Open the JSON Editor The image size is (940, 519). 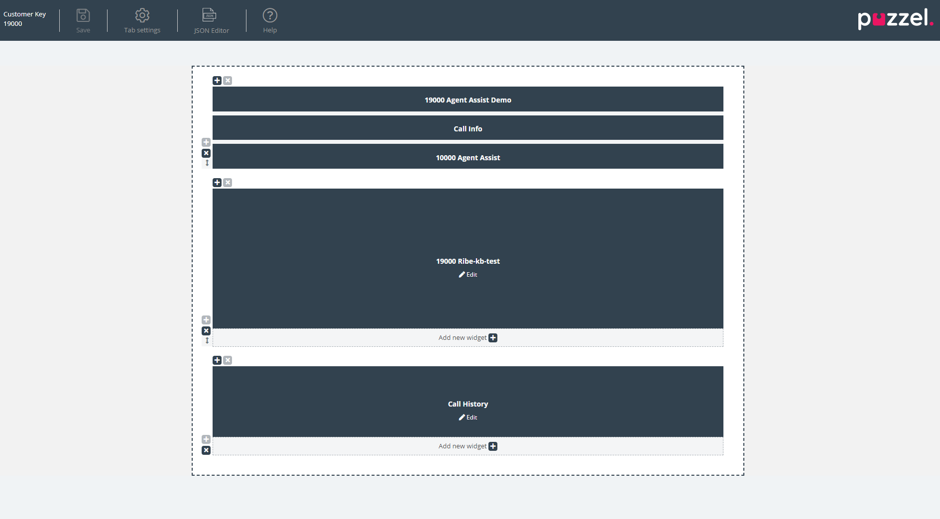[210, 16]
